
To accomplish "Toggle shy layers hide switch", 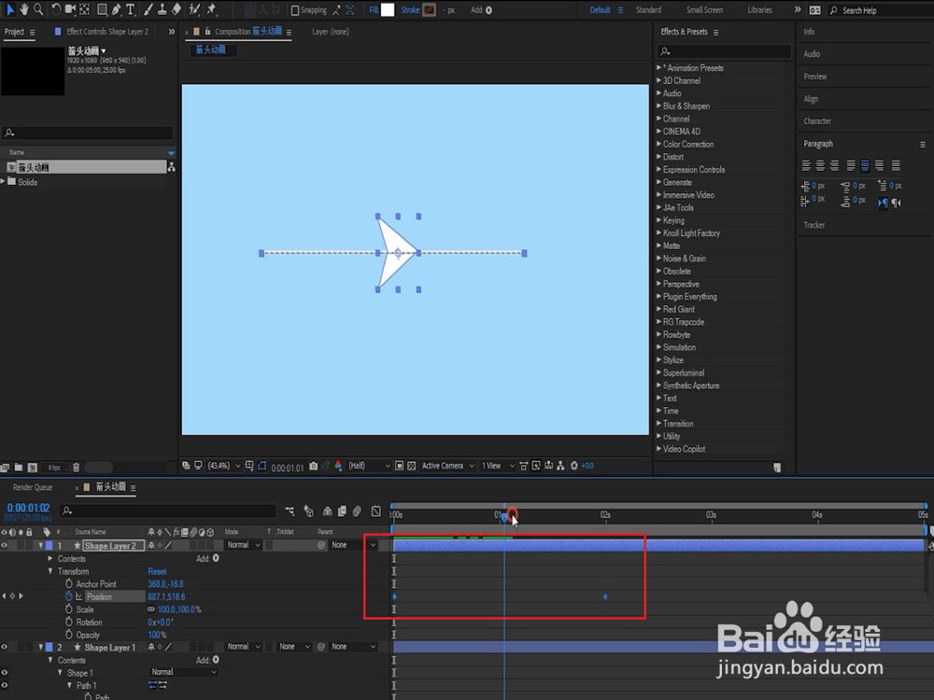I will pyautogui.click(x=328, y=511).
